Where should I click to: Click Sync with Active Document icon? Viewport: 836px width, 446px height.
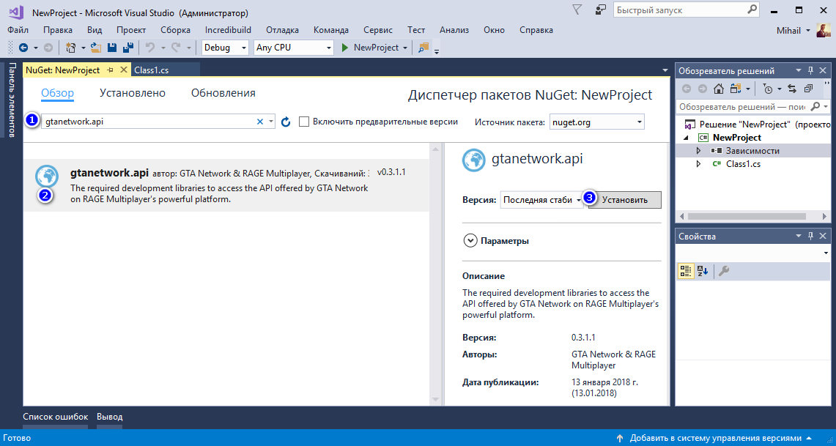point(792,89)
